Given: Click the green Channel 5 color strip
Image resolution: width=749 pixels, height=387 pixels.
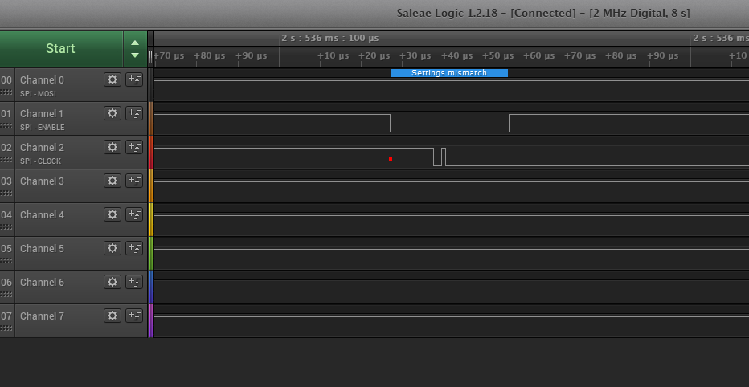Looking at the screenshot, I should [x=151, y=254].
